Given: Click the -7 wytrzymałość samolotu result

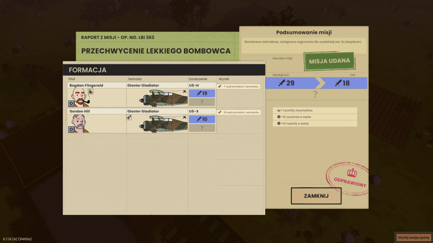Looking at the screenshot, I should [x=239, y=86].
